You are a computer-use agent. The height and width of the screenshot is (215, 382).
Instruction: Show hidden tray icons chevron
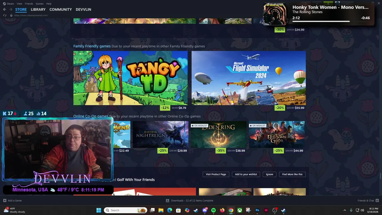click(x=345, y=210)
